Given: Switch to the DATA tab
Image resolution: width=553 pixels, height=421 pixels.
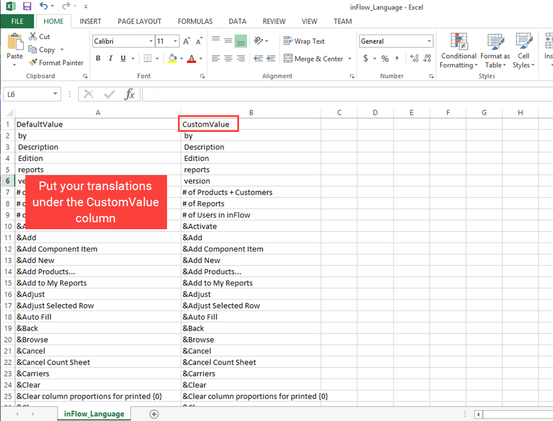Looking at the screenshot, I should (x=237, y=21).
